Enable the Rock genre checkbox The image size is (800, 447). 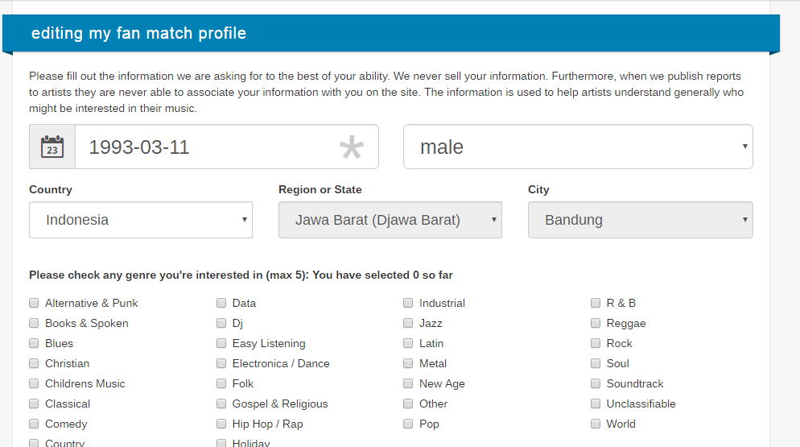tap(596, 343)
